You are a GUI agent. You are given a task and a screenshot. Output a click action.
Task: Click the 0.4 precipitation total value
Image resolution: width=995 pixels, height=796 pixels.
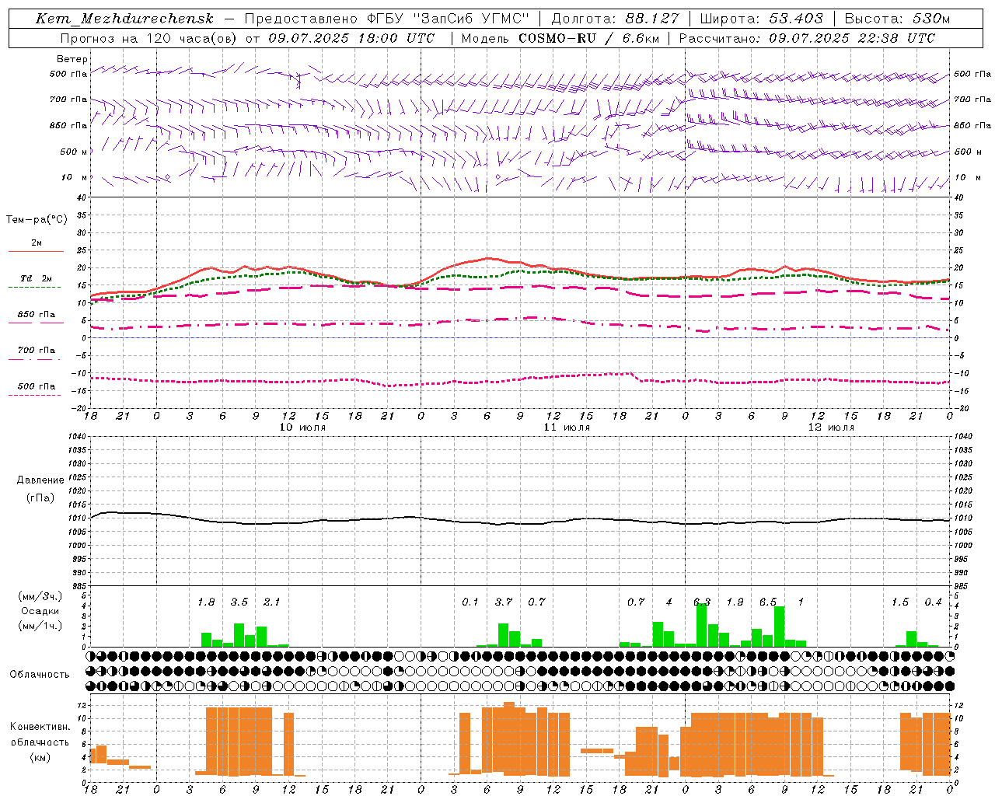933,602
